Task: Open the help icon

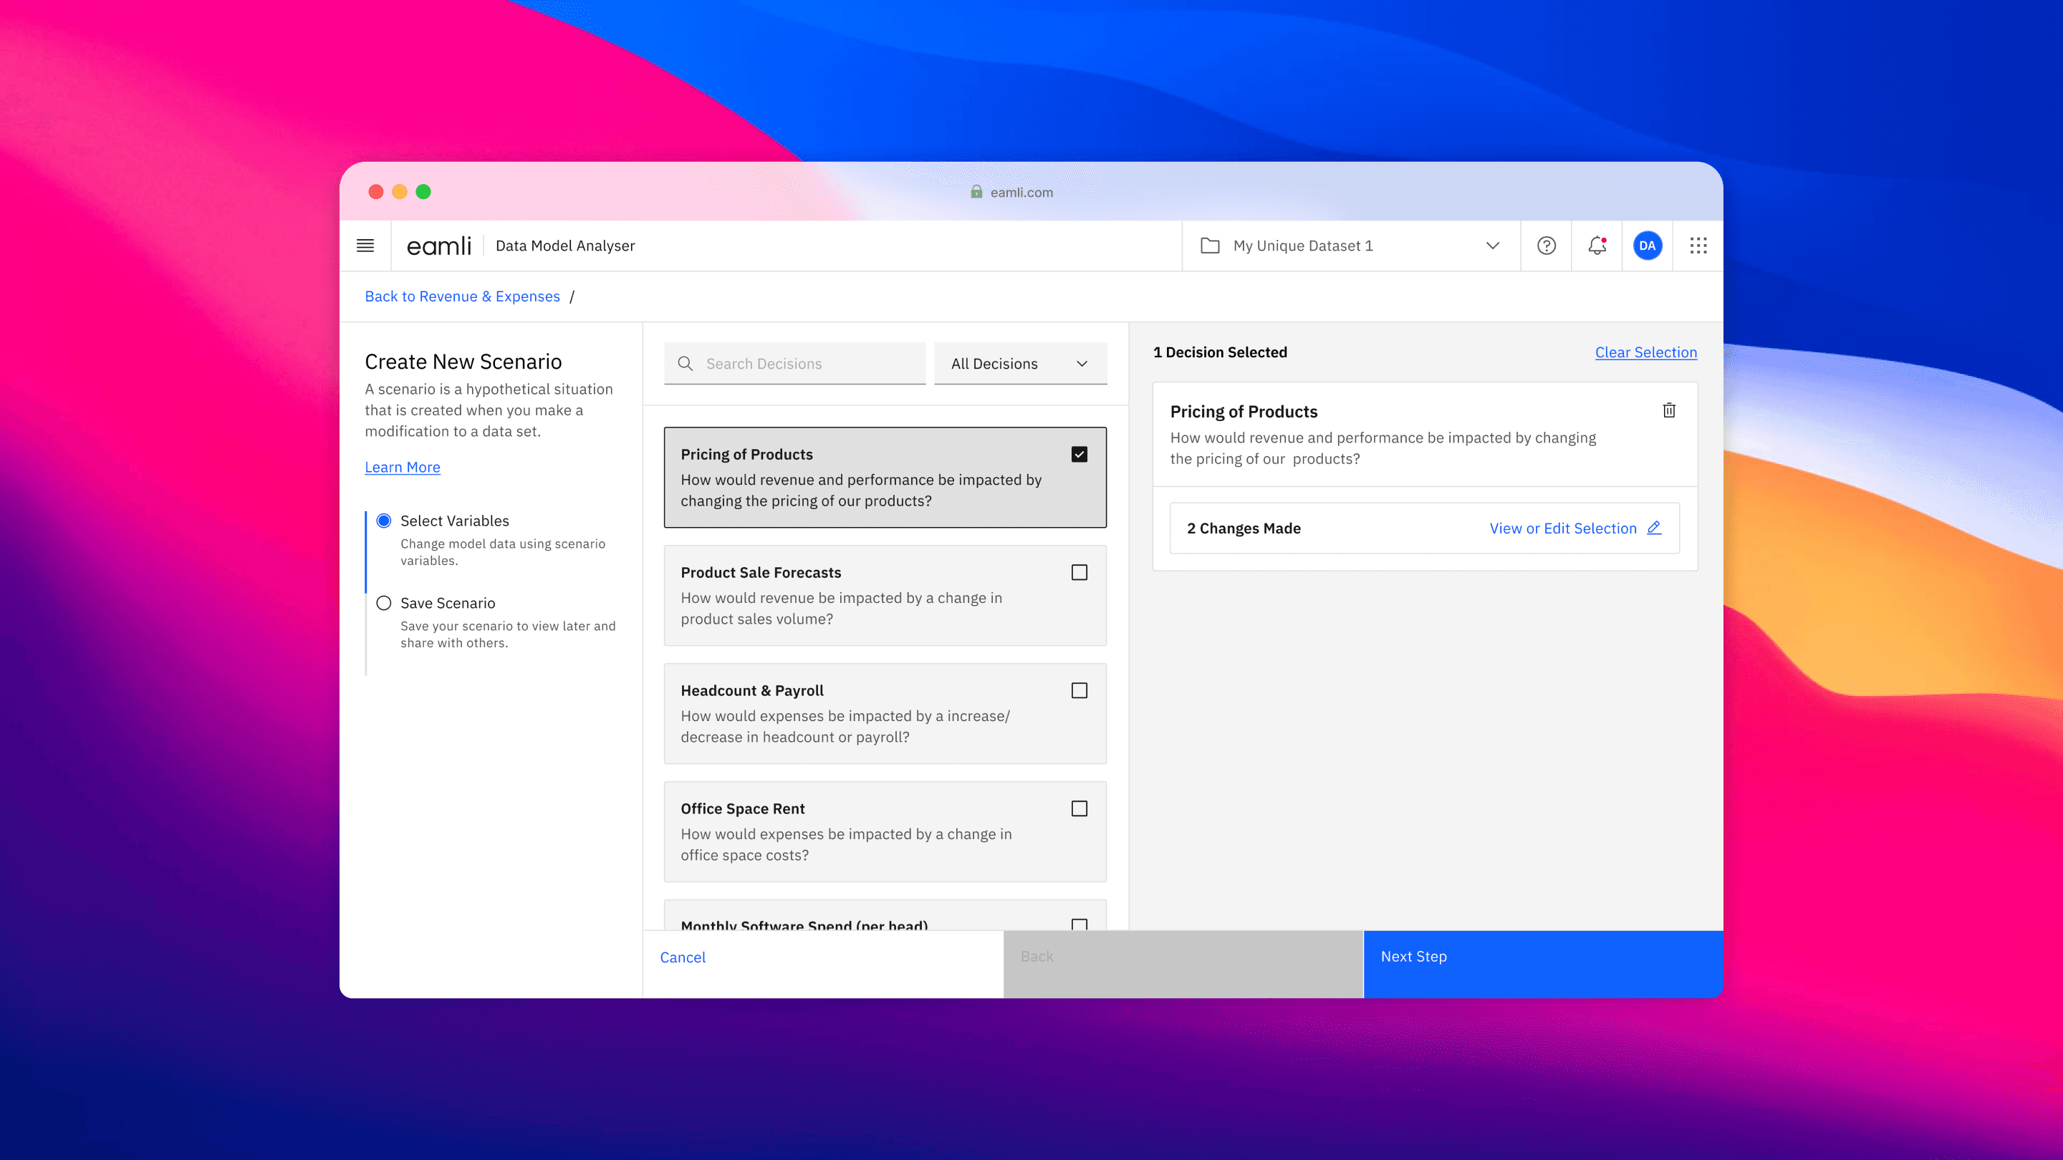Action: pyautogui.click(x=1546, y=246)
